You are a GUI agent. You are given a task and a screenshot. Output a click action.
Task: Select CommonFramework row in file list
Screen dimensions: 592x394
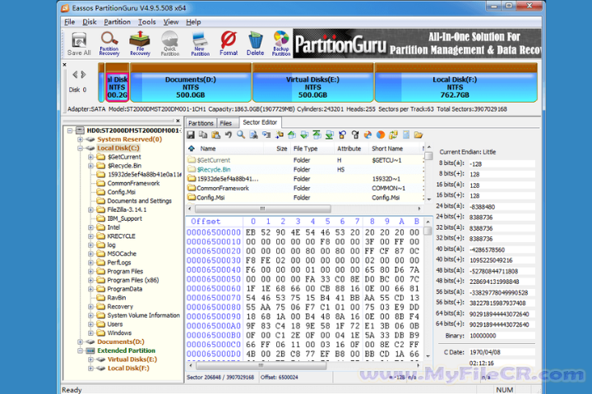tap(304, 188)
